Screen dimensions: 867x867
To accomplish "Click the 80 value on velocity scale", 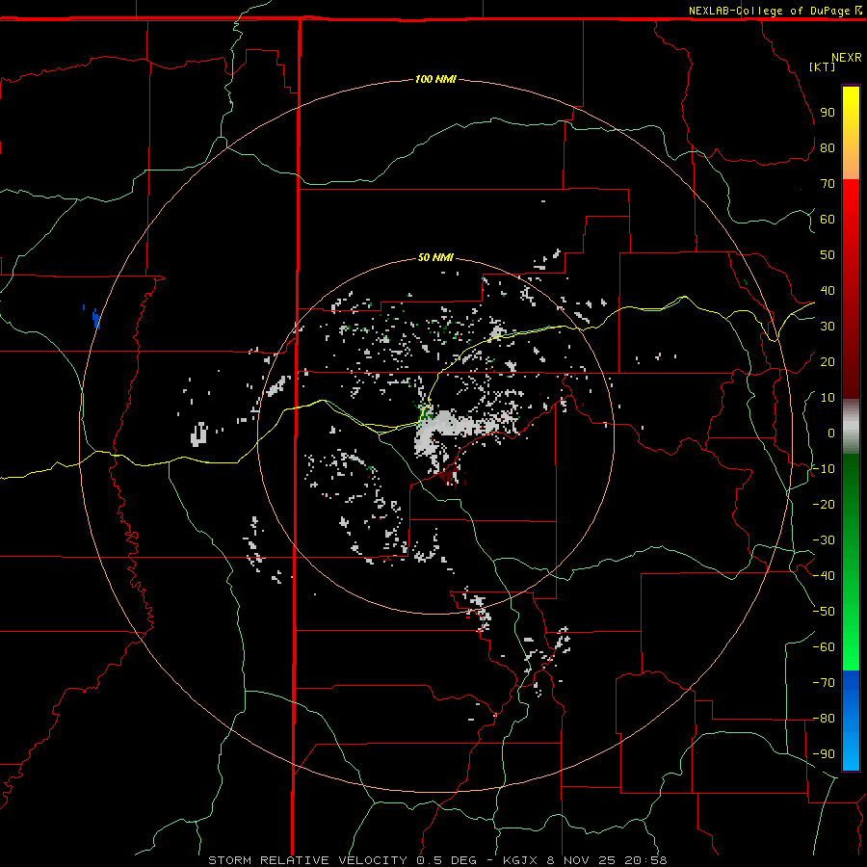I will coord(828,148).
